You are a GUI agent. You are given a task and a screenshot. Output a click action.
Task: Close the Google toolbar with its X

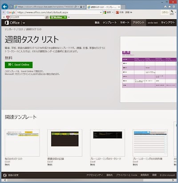(4, 12)
